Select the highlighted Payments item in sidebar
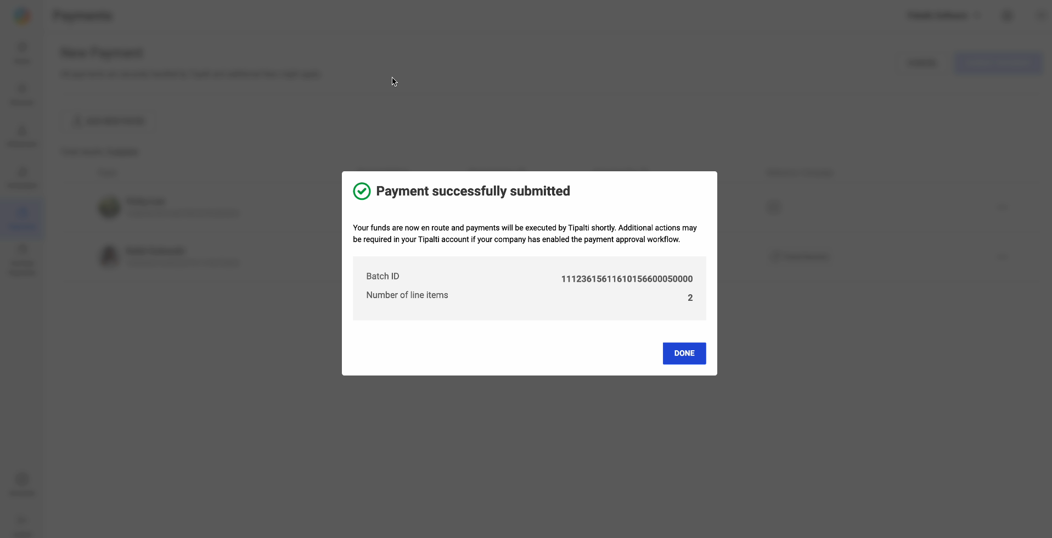 [x=22, y=218]
